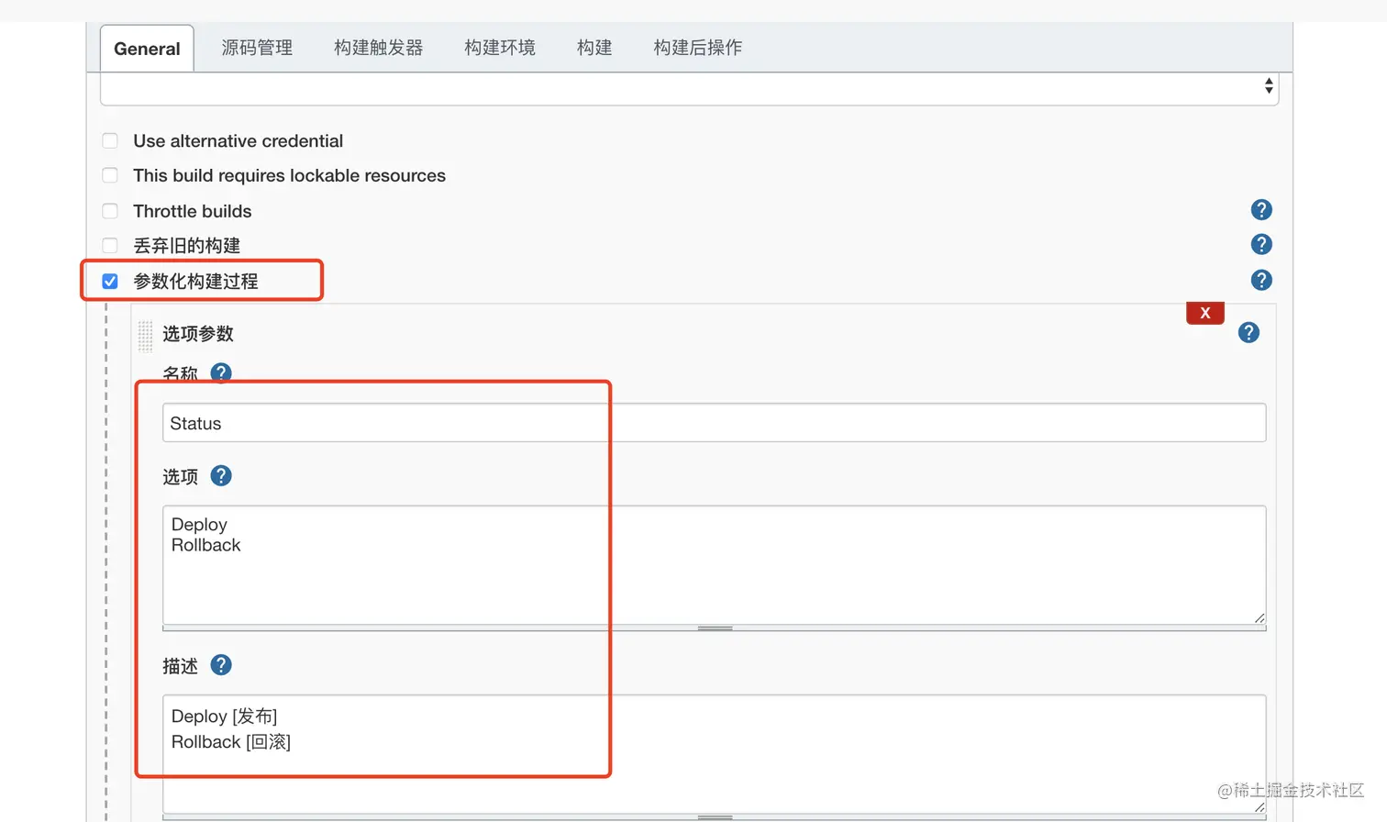
Task: Switch to 源码管理 tab
Action: tap(257, 48)
